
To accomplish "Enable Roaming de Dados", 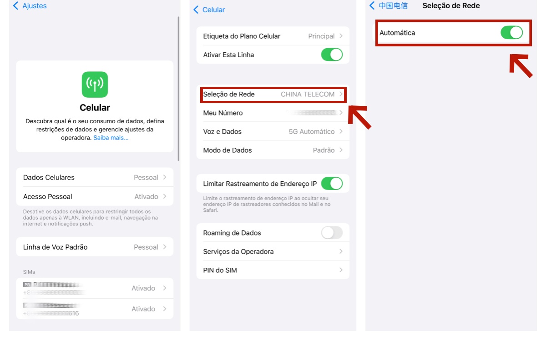I will point(332,232).
